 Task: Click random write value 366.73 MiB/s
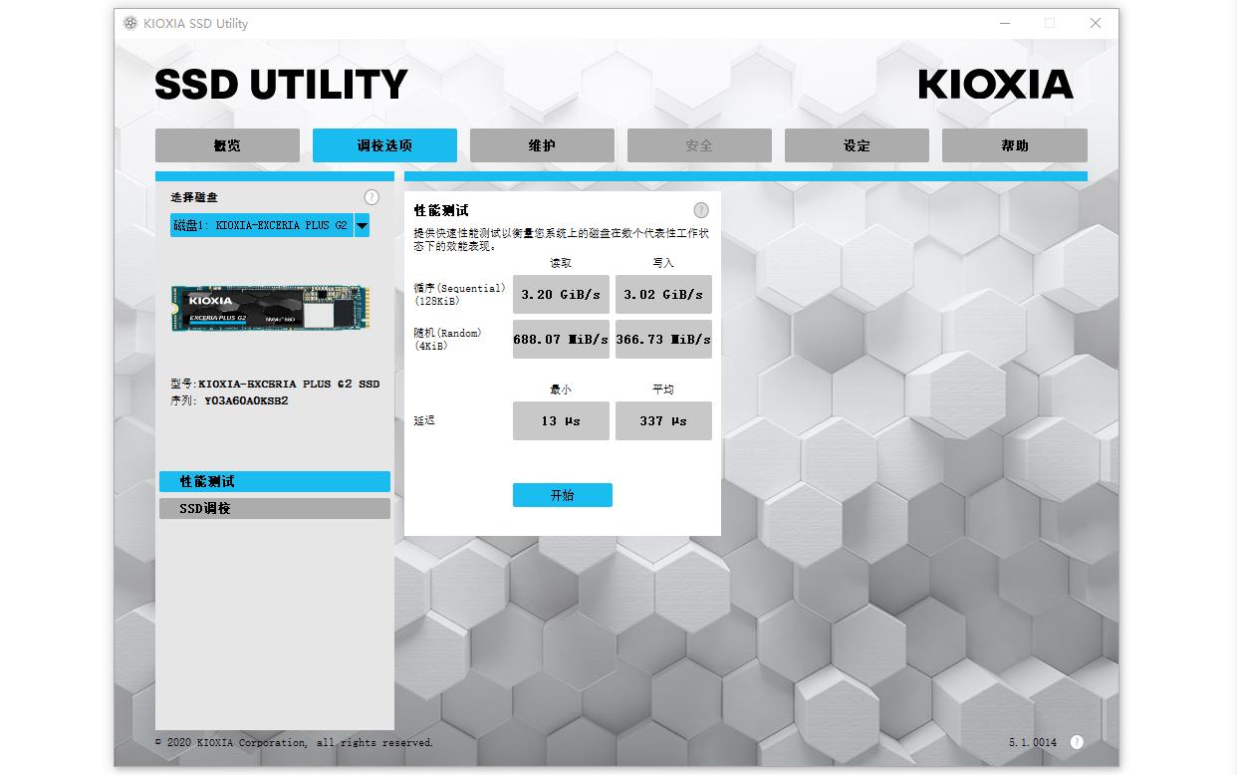click(x=663, y=339)
